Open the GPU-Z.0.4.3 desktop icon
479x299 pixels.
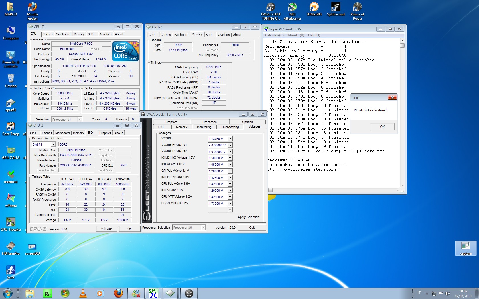(11, 153)
